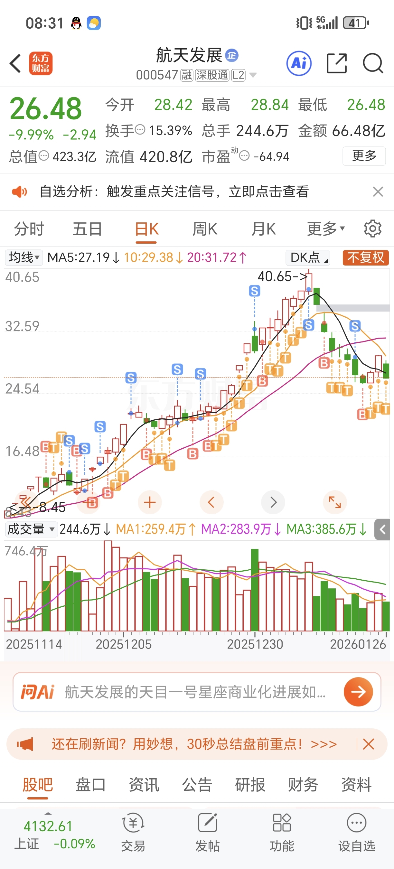Select the 日K tab
The height and width of the screenshot is (869, 394).
[146, 229]
